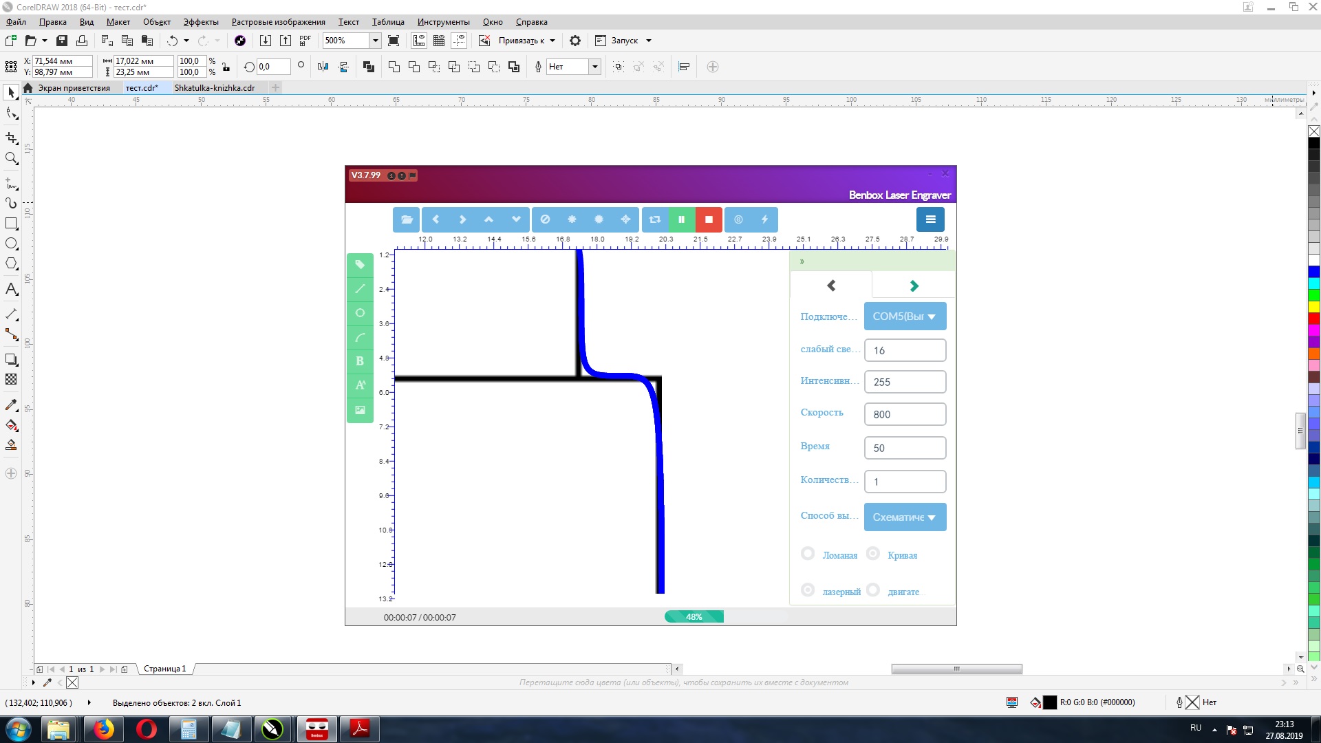Select the Кривая radio option
1321x743 pixels.
(873, 554)
